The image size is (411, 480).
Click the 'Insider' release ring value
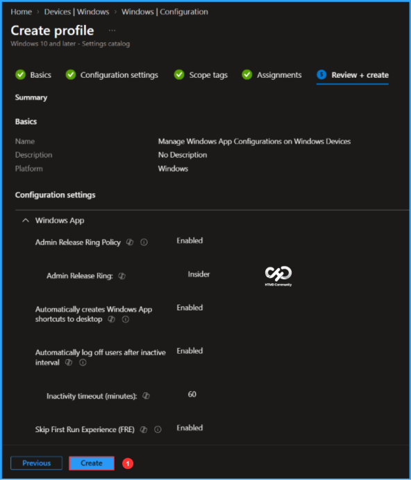199,274
